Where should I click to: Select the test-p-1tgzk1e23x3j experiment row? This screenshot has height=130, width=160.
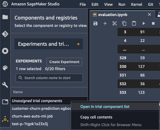click(x=41, y=124)
